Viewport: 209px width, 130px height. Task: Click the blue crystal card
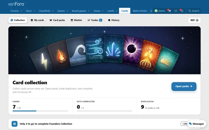[x=113, y=49]
